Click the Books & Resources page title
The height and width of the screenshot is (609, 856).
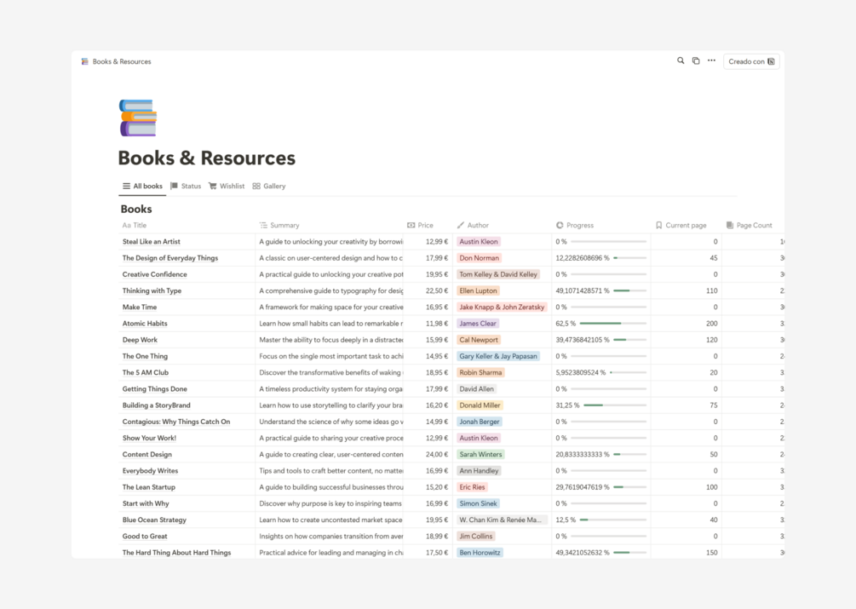(x=207, y=158)
